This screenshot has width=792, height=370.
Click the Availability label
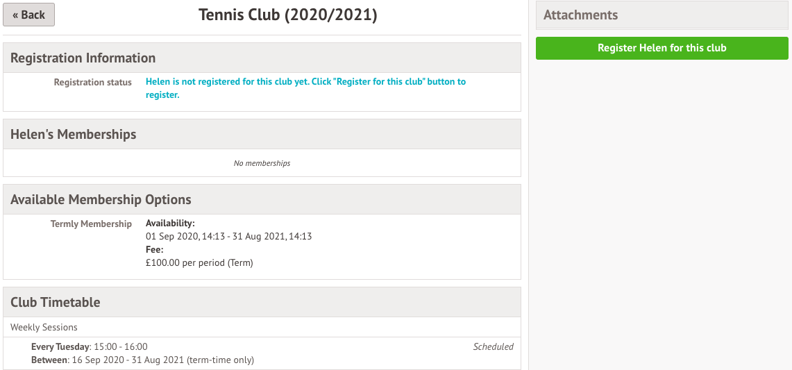(170, 224)
